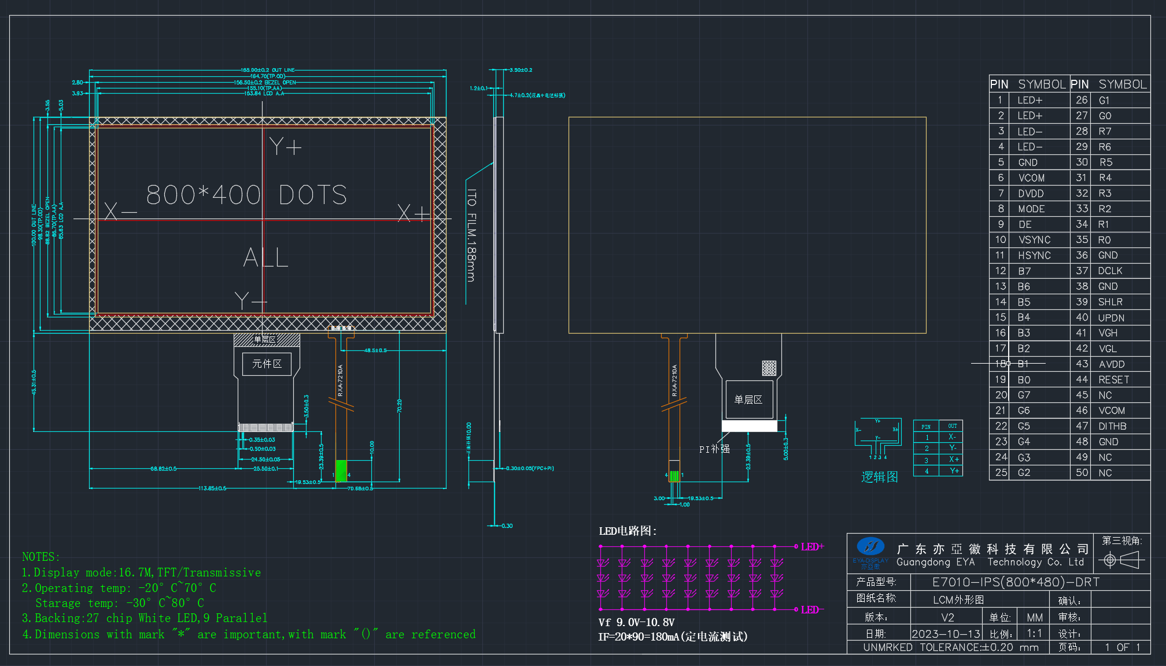Viewport: 1166px width, 666px height.
Task: Click the third-angle projection symbol
Action: click(x=1122, y=560)
